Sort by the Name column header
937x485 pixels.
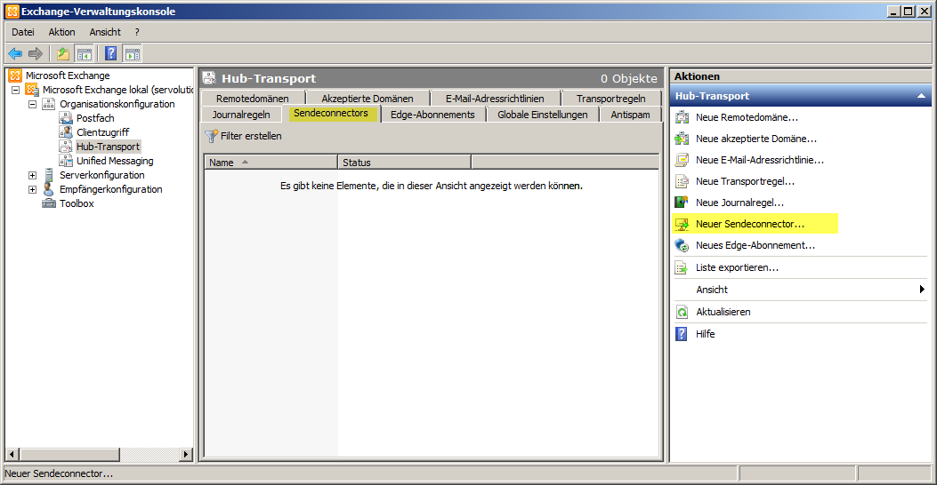coord(271,163)
